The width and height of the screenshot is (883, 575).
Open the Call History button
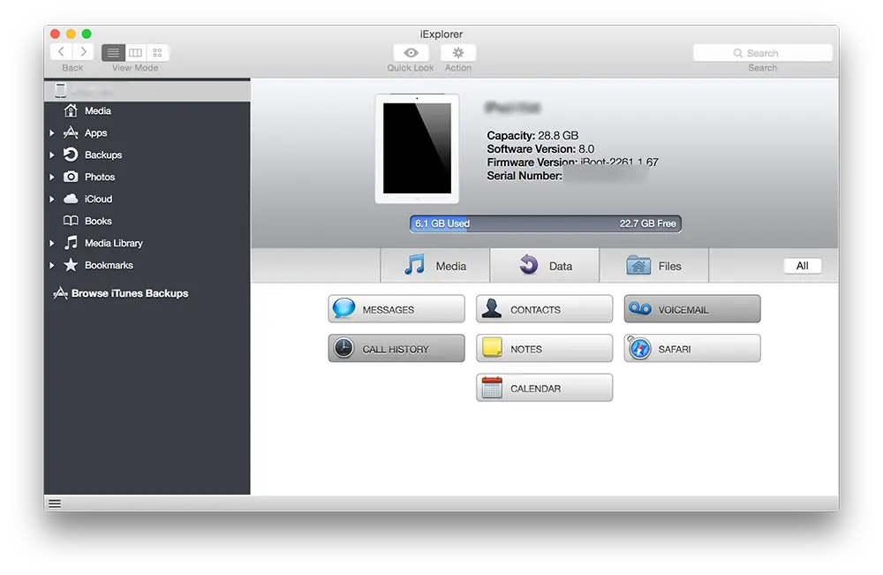click(396, 349)
